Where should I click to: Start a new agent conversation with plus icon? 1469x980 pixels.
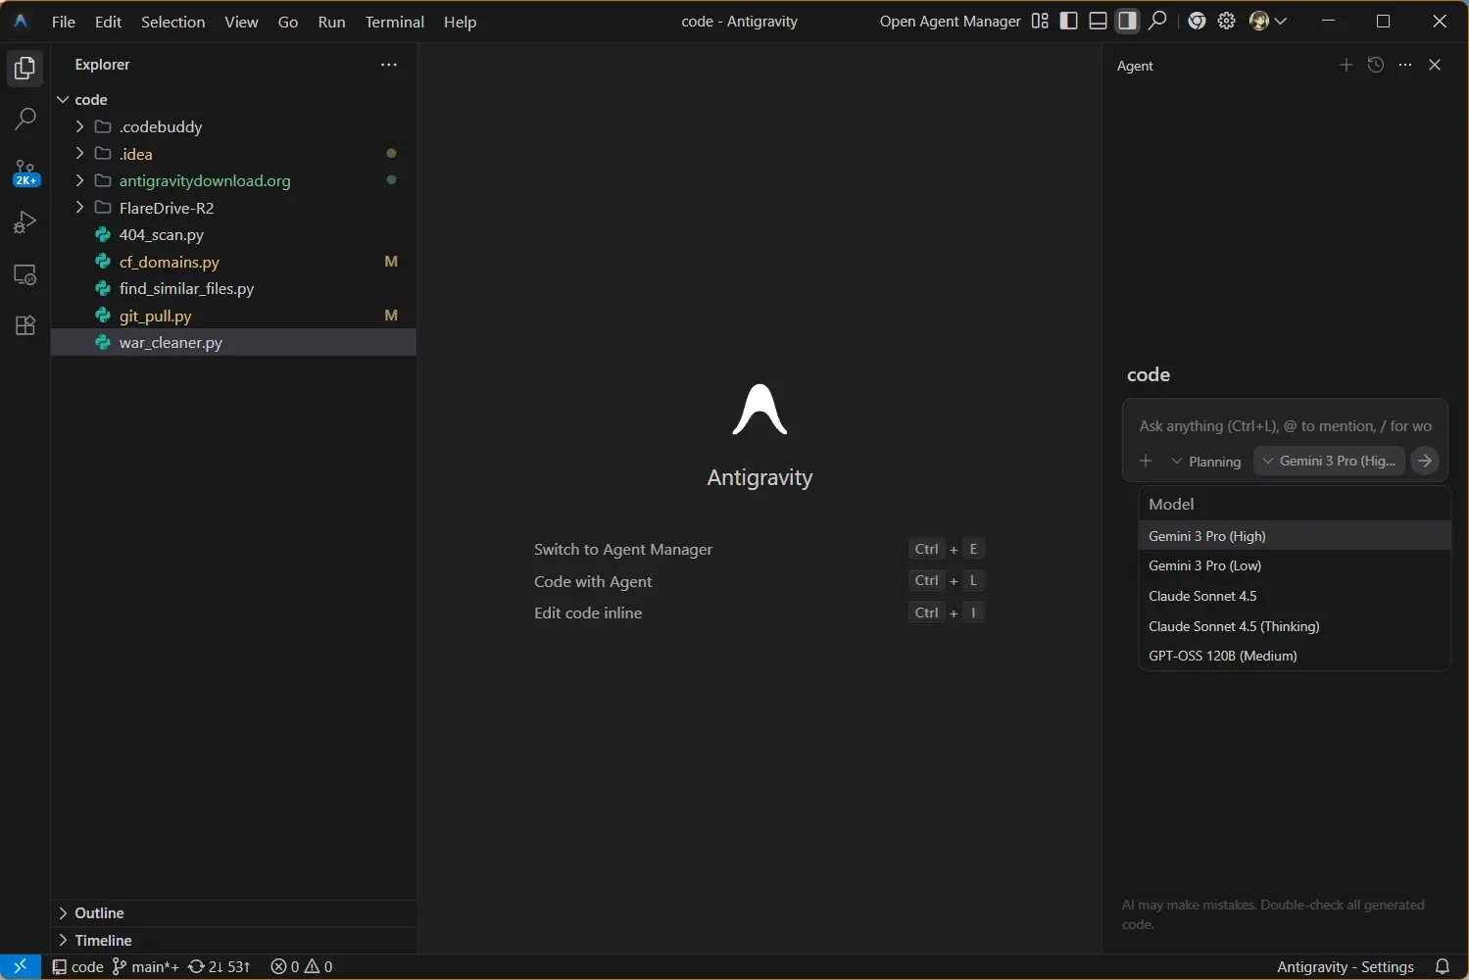pos(1346,65)
